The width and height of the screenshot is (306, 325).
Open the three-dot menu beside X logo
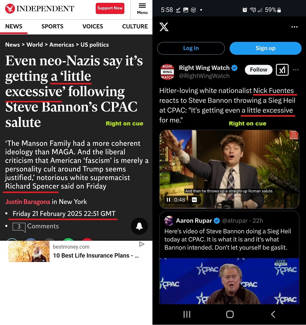(x=294, y=27)
